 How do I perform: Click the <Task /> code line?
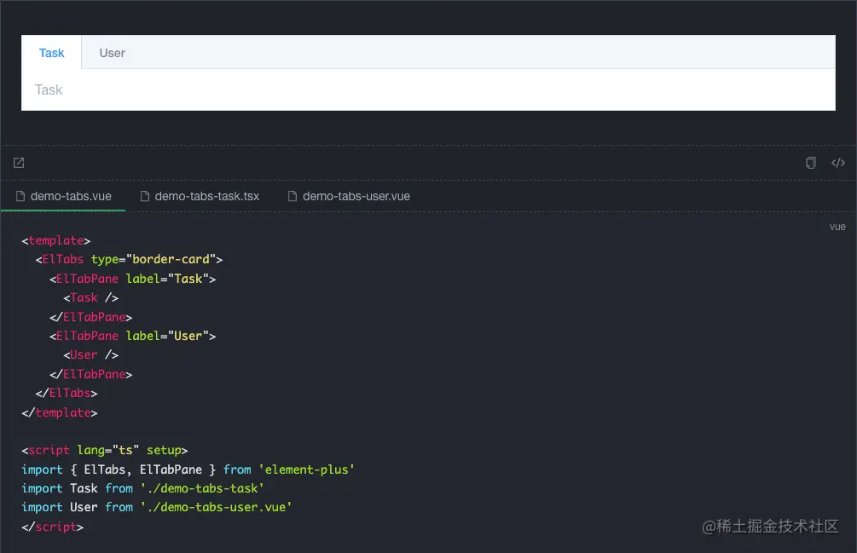click(90, 298)
